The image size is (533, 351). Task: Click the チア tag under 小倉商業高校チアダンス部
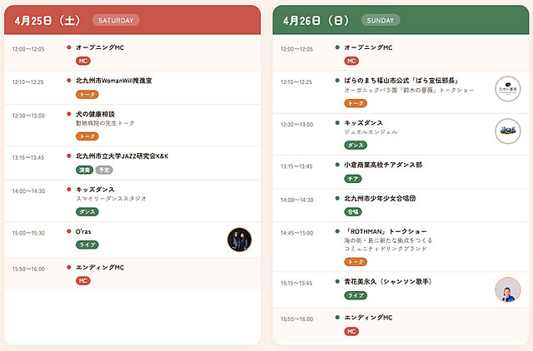point(353,179)
